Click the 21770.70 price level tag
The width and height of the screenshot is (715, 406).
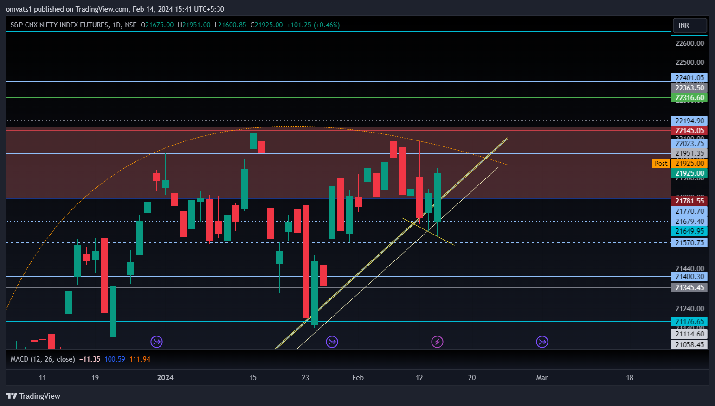[x=689, y=211]
